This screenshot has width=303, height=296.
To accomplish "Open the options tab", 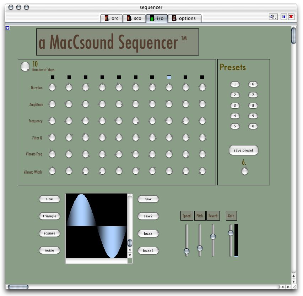I will pos(185,18).
